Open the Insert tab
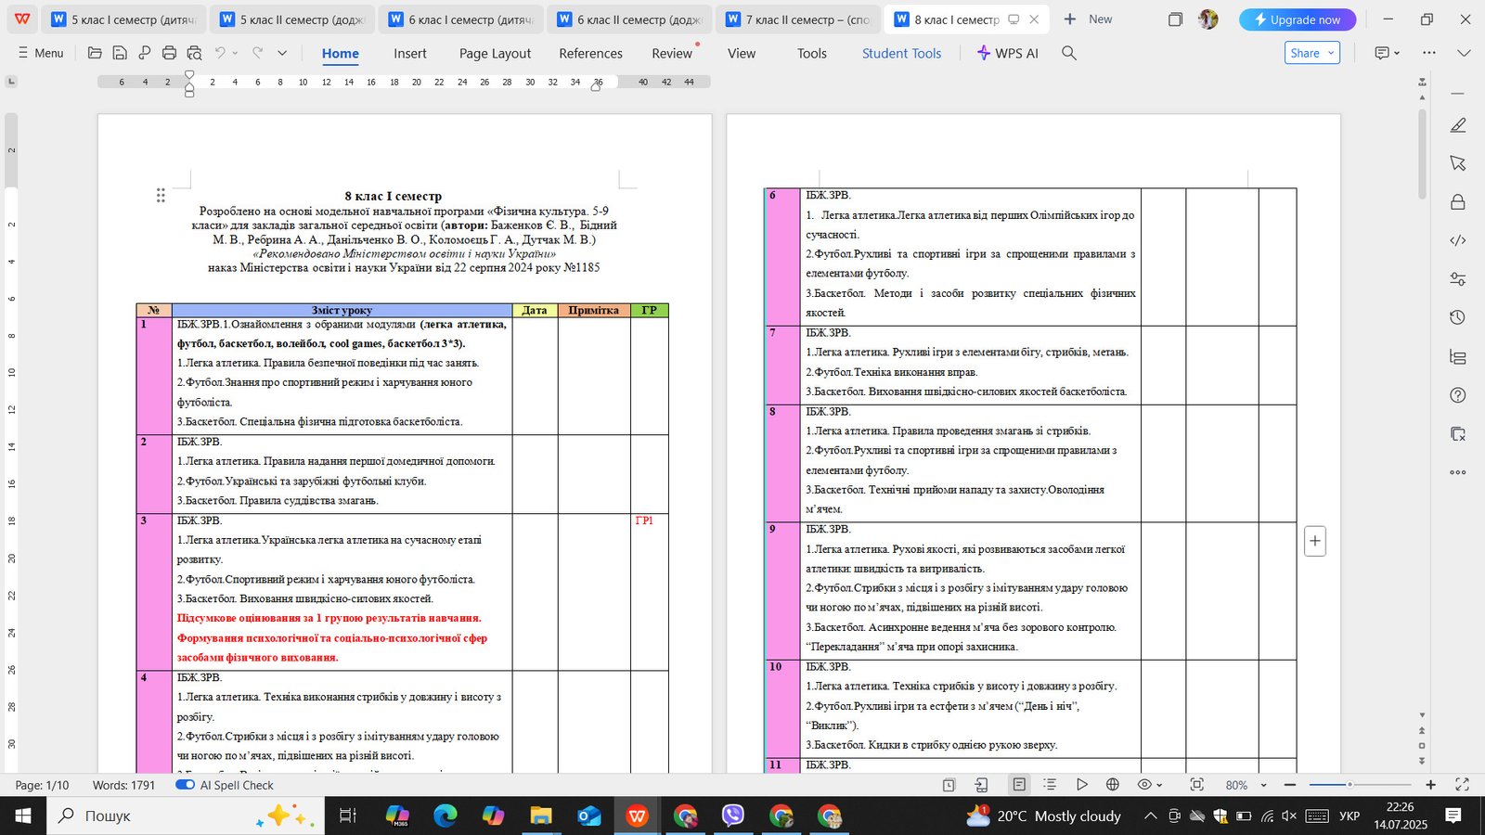Viewport: 1485px width, 835px height. (x=410, y=53)
